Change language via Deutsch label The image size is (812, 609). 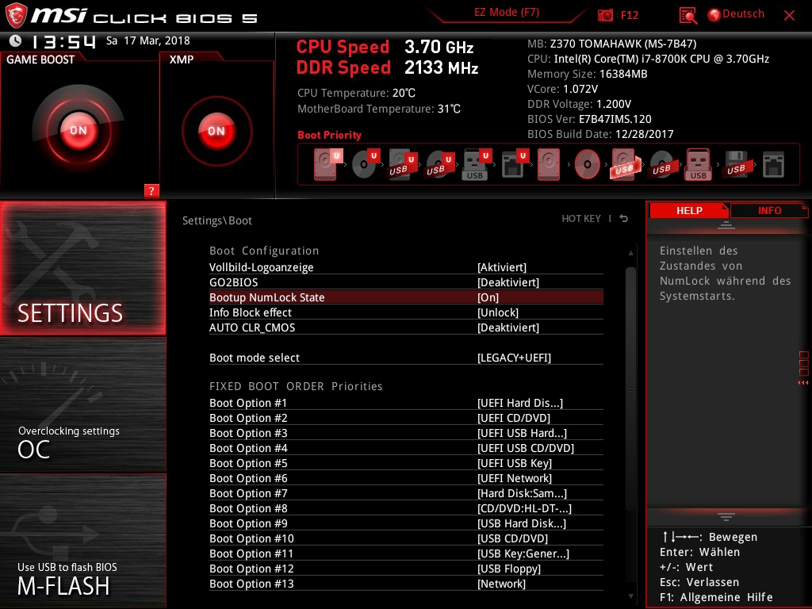(743, 14)
